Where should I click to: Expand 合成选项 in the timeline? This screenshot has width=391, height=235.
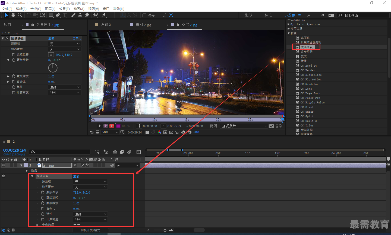tap(37, 225)
